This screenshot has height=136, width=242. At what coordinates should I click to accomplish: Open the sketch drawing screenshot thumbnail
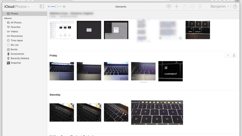(x=116, y=30)
